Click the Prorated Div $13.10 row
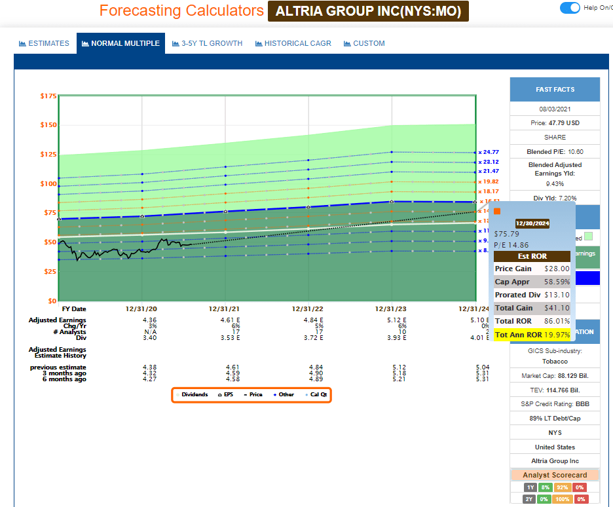The width and height of the screenshot is (613, 507). pyautogui.click(x=532, y=295)
